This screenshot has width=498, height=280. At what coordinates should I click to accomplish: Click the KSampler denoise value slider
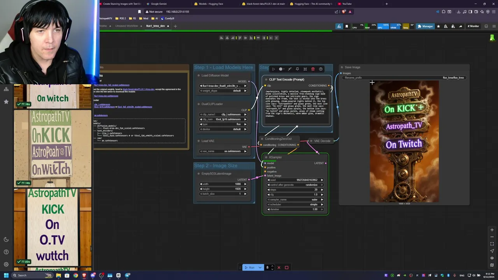(x=295, y=209)
